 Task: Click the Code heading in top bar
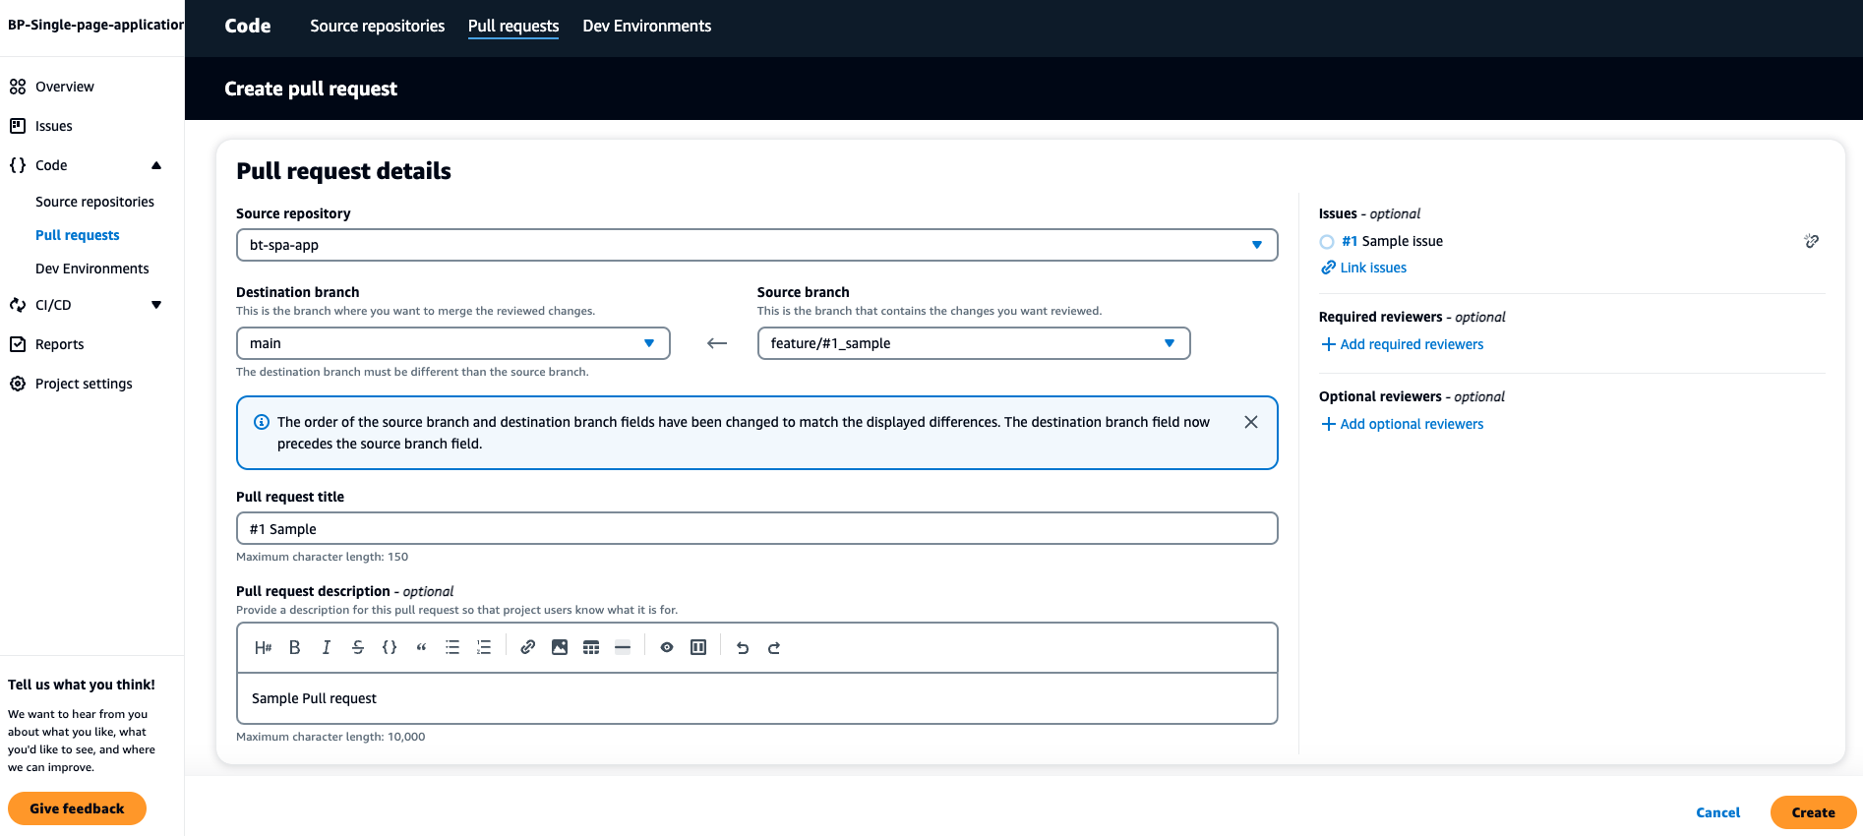point(247,27)
